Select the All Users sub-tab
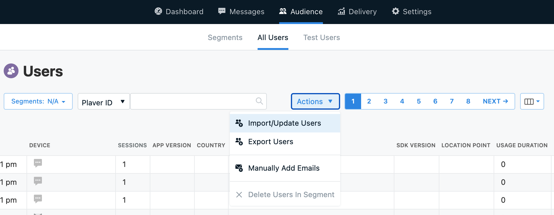 tap(273, 38)
